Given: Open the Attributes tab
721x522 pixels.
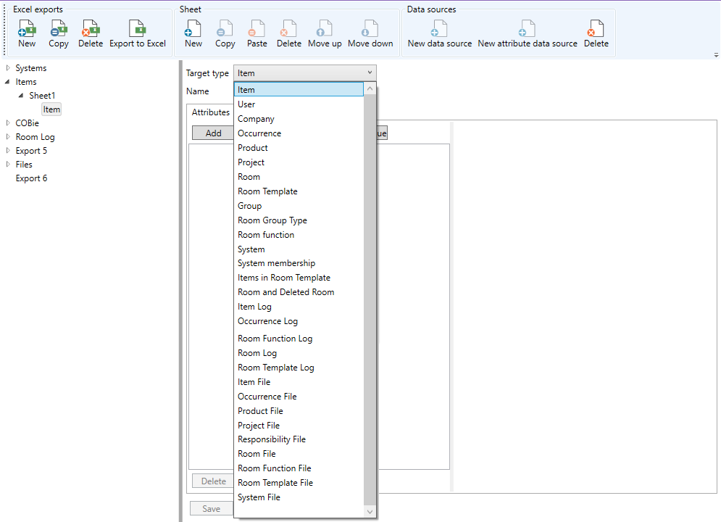Looking at the screenshot, I should (x=210, y=112).
